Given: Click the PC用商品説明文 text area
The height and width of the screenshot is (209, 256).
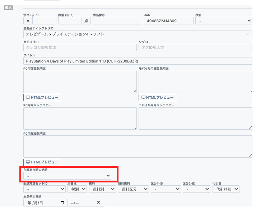Looking at the screenshot, I should pos(80,82).
